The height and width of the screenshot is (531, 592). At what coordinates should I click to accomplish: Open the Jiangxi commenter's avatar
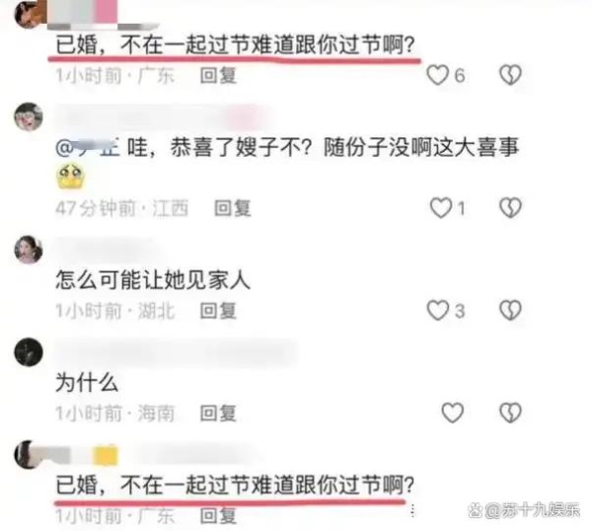pos(29,116)
